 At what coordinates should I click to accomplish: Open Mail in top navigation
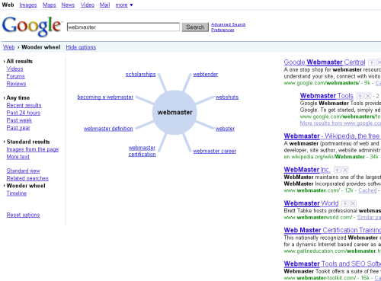click(104, 5)
